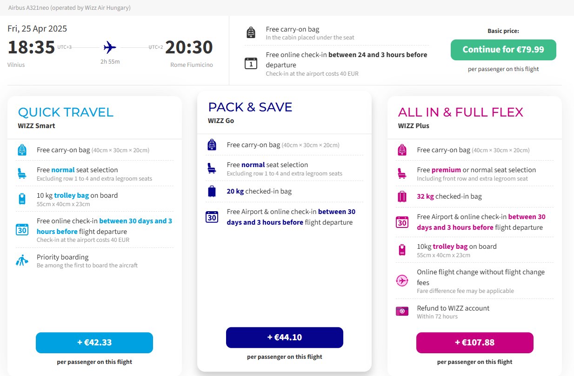Select WIZZ Plus bundle for +€107.88
Image resolution: width=574 pixels, height=376 pixels.
(475, 343)
